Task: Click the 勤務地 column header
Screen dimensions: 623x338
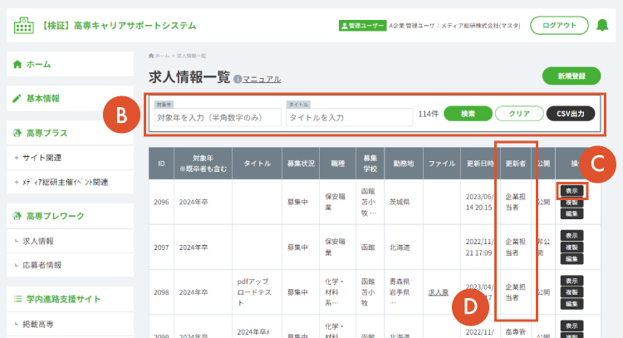Action: tap(404, 164)
